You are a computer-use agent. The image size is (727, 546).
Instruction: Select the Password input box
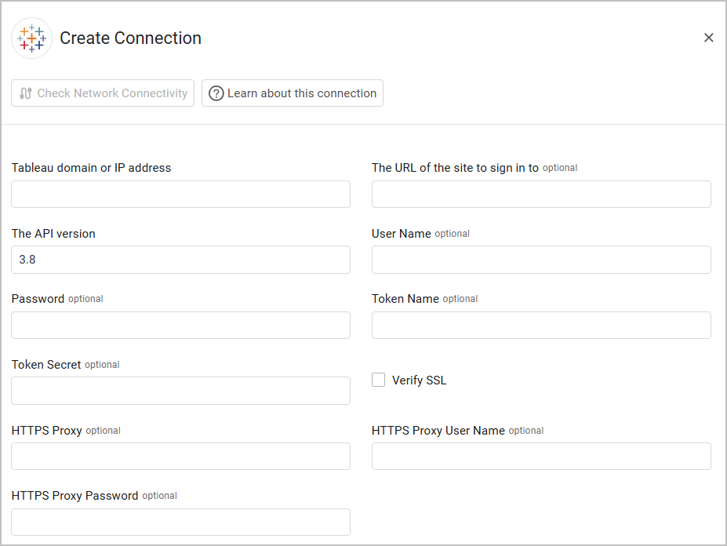(x=180, y=325)
